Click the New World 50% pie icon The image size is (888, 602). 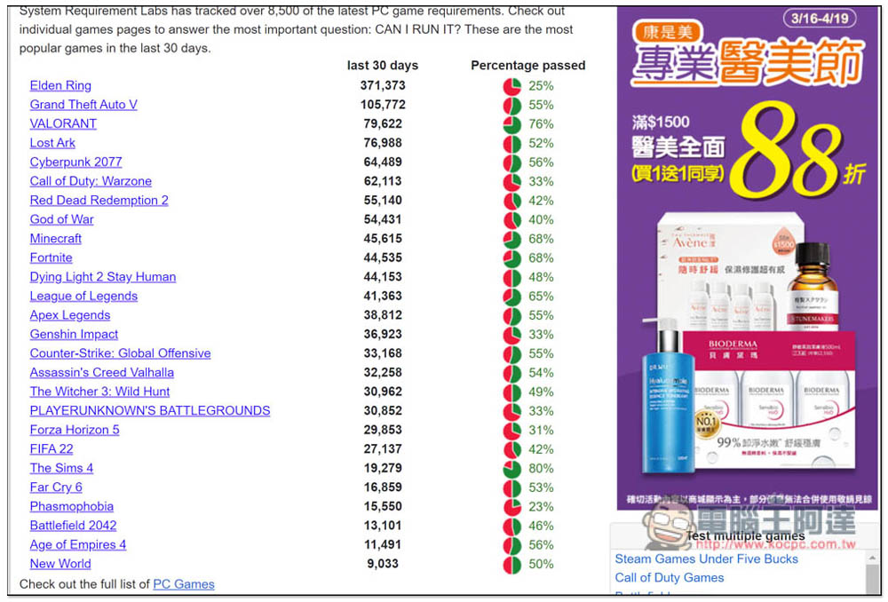click(x=512, y=565)
